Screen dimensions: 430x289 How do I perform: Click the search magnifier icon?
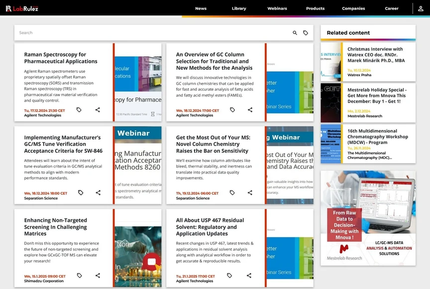(295, 33)
